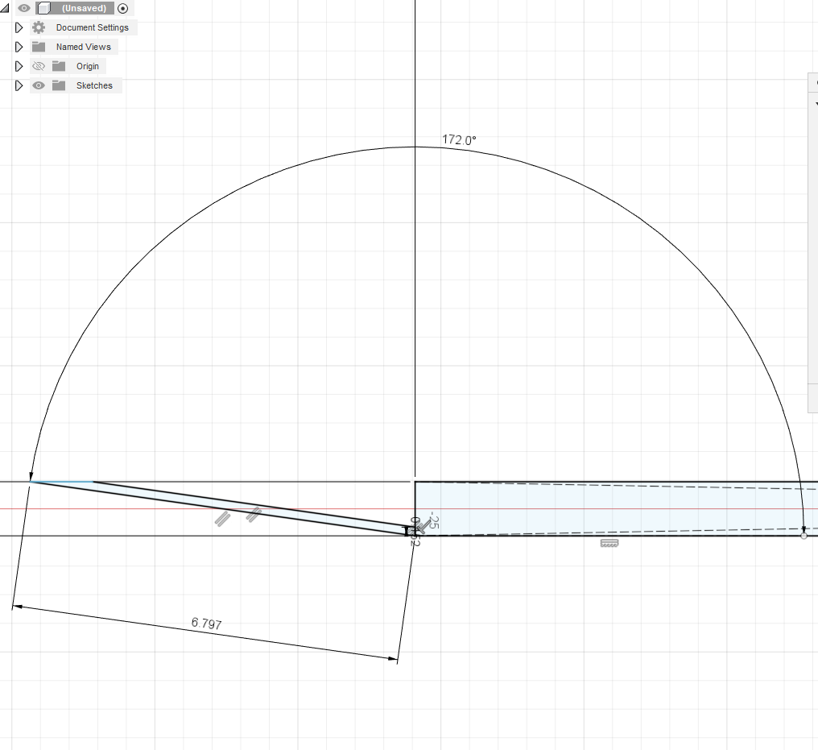Image resolution: width=818 pixels, height=750 pixels.
Task: Click the 172.0 degree angular dimension
Action: point(459,139)
